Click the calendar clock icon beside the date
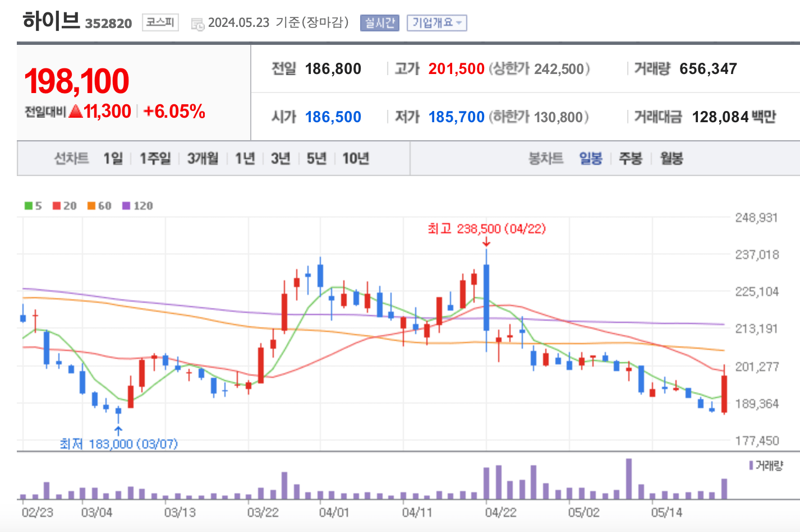The height and width of the screenshot is (532, 800). pos(197,24)
